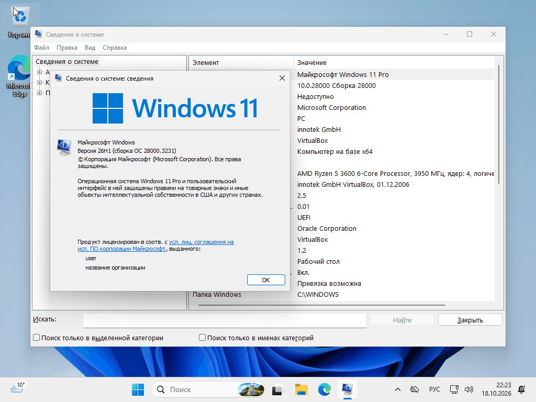Click the OneDrive cloud tray icon
The width and height of the screenshot is (536, 402).
tap(415, 389)
